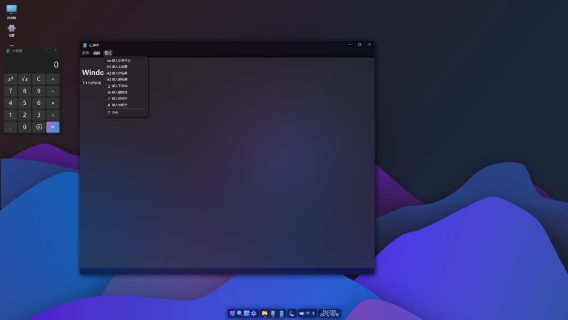Click digit 9 in calculator
Viewport: 568px width, 320px height.
(39, 91)
